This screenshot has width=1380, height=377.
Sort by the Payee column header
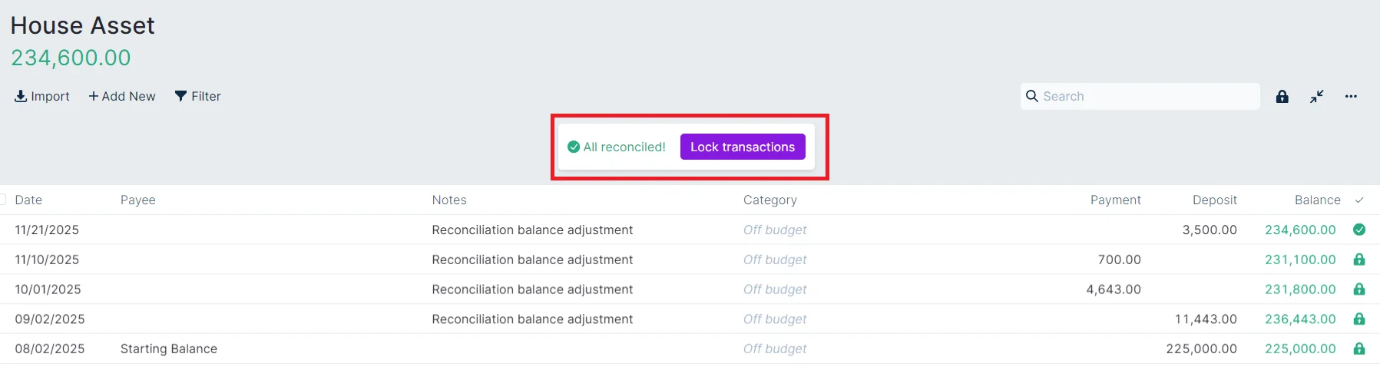[138, 200]
